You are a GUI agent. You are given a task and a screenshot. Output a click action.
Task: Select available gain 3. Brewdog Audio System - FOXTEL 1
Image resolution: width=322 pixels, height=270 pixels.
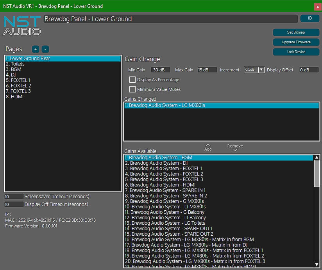(x=219, y=169)
